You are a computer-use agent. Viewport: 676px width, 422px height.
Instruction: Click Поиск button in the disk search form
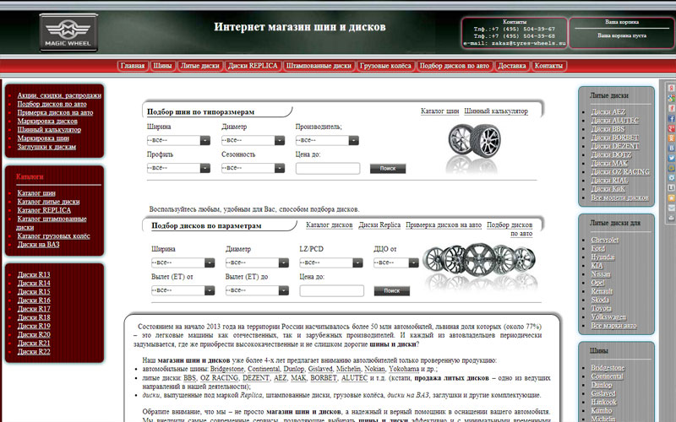click(391, 290)
